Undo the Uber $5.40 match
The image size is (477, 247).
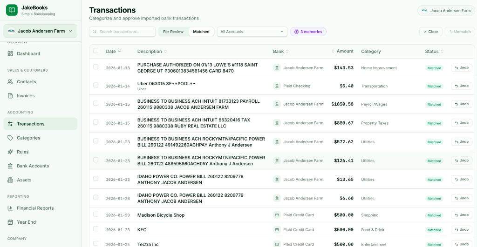[x=462, y=86]
